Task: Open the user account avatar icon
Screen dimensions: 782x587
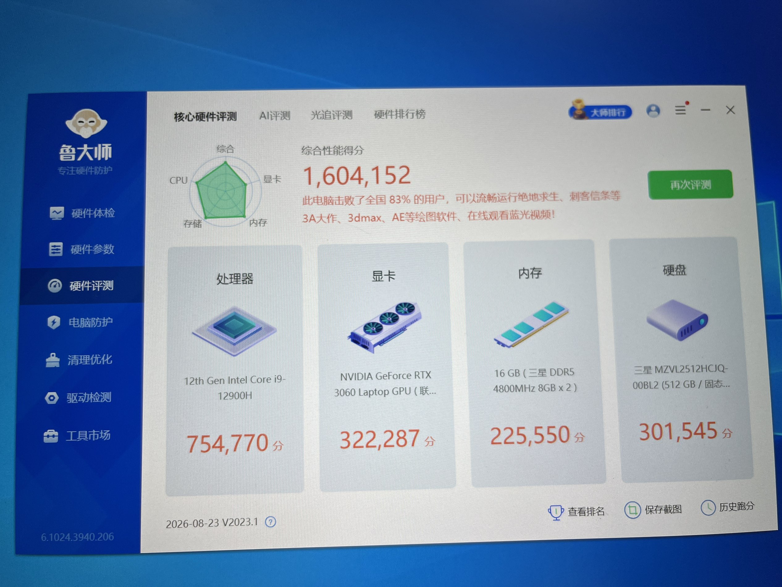Action: 653,111
